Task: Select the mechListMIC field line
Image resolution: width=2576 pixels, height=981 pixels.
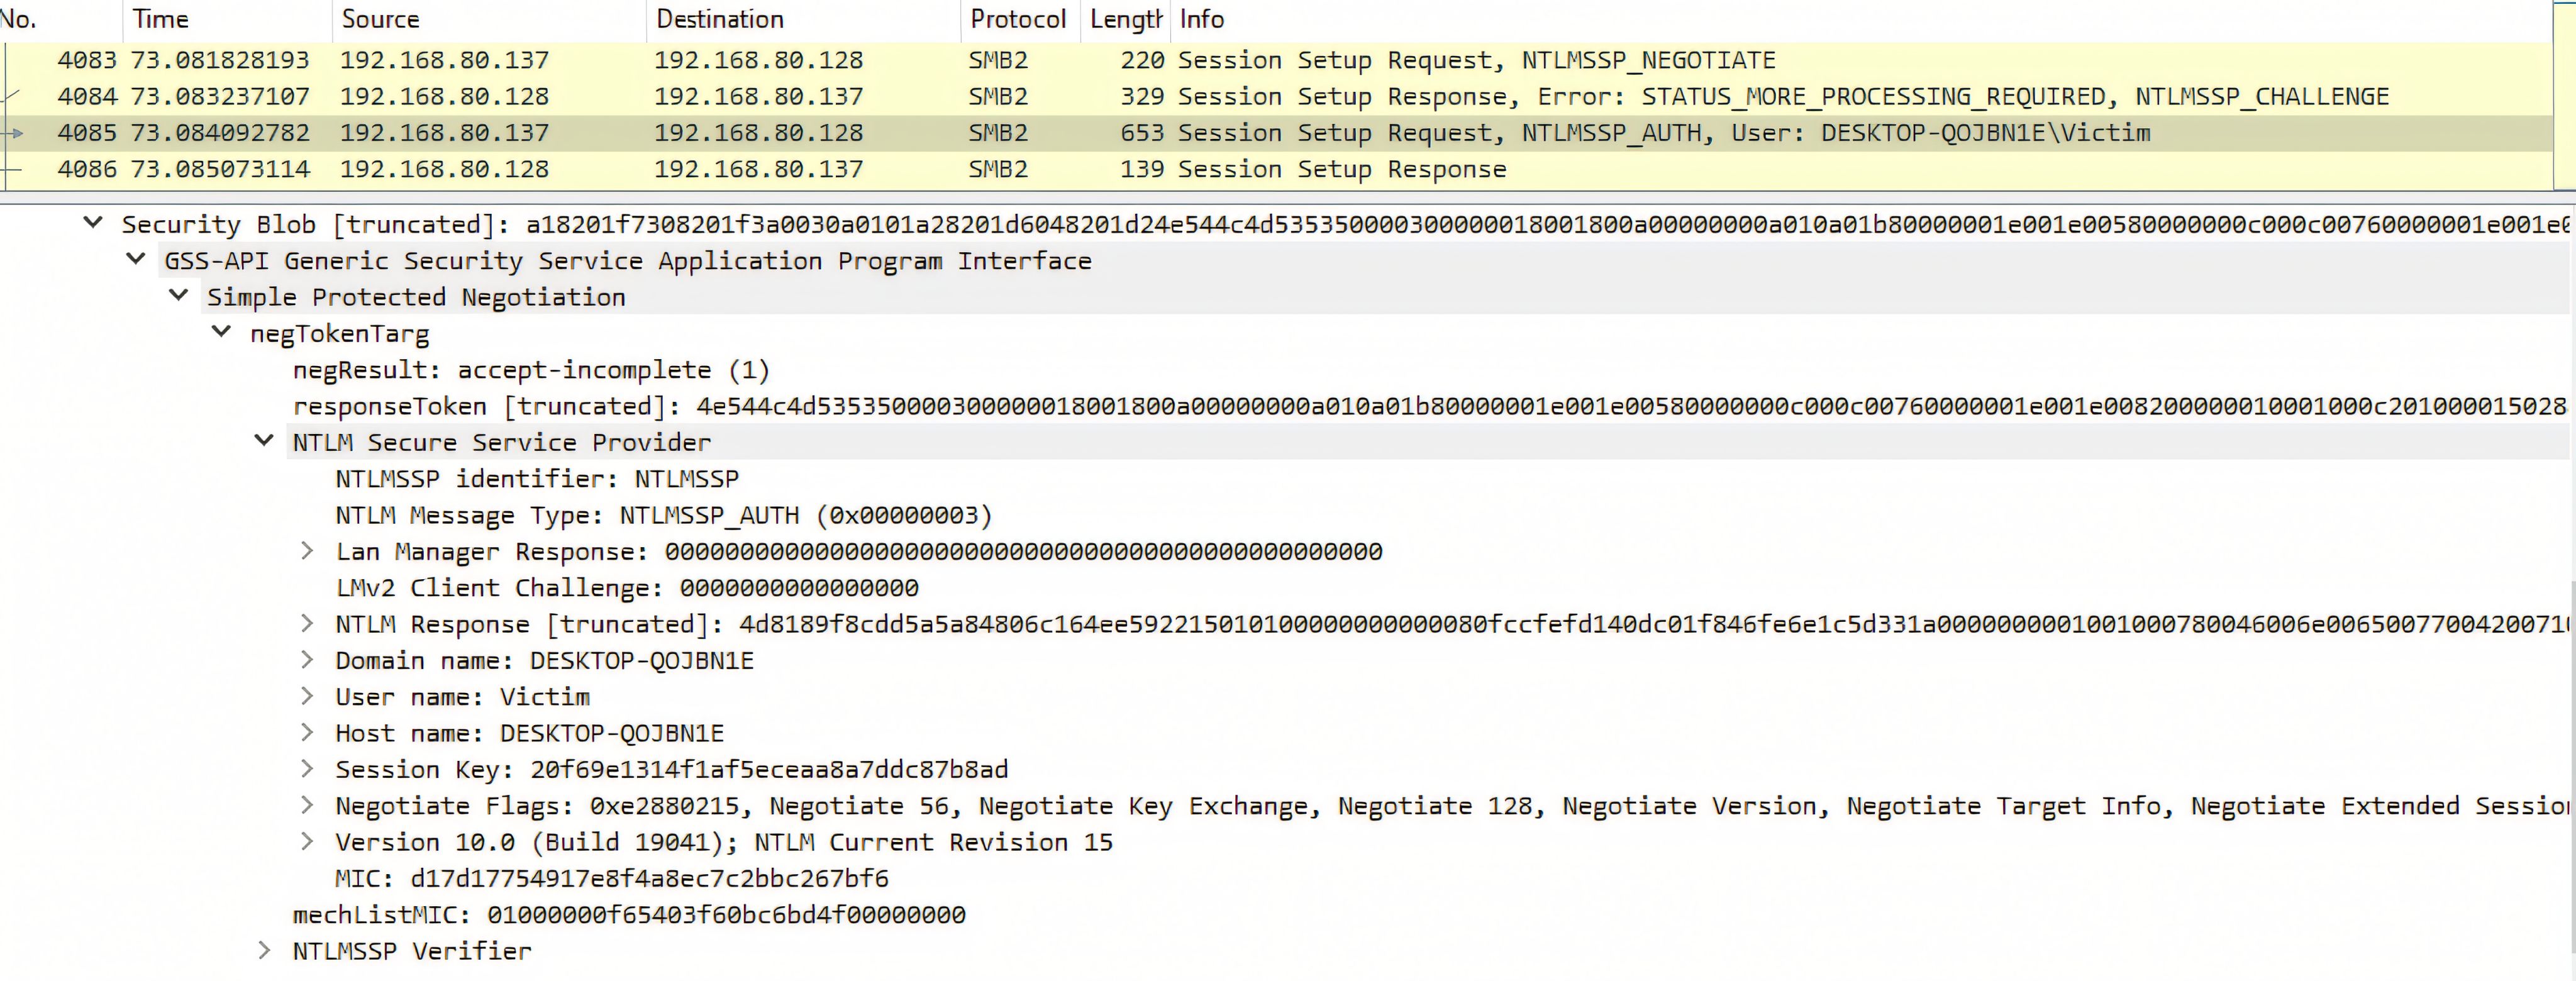Action: pyautogui.click(x=628, y=914)
